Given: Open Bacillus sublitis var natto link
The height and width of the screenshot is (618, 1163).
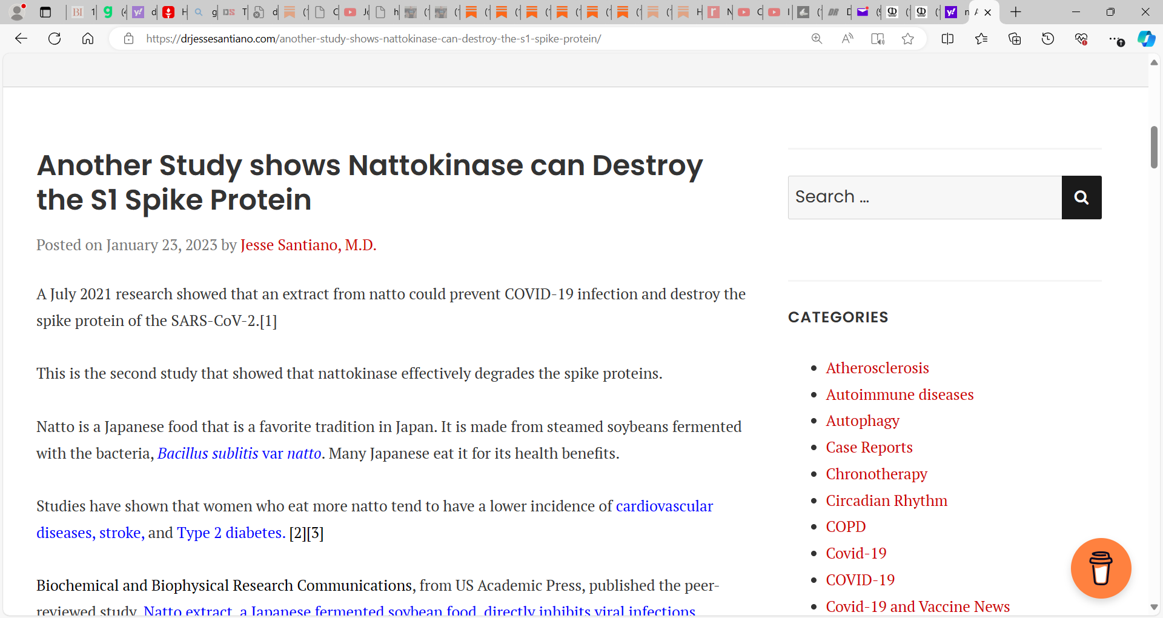Looking at the screenshot, I should click(239, 453).
